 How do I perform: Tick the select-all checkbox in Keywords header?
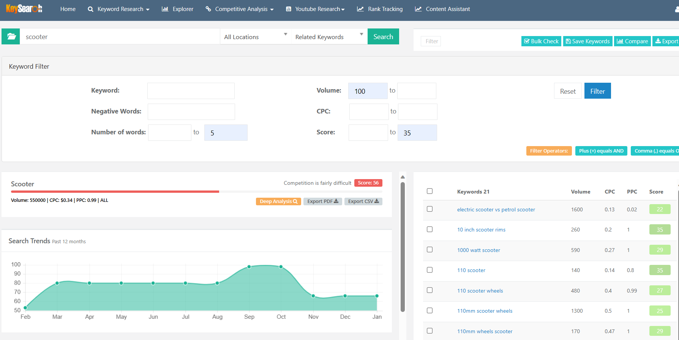430,191
